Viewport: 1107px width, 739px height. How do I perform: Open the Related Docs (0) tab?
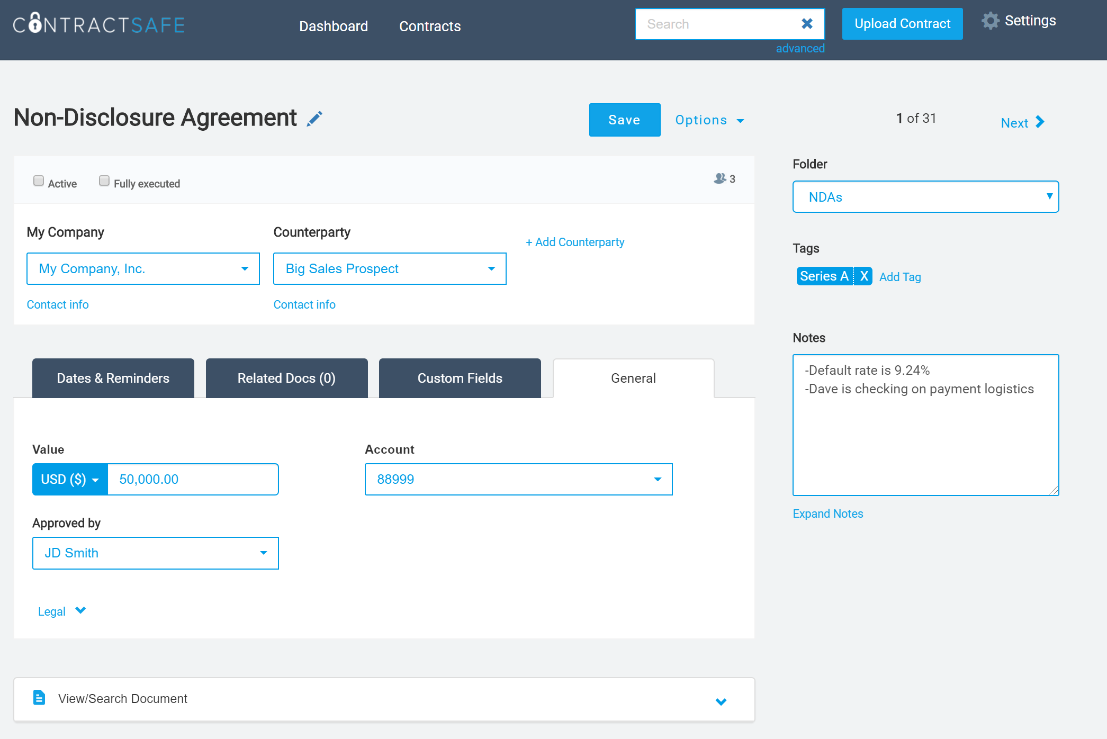click(x=286, y=378)
